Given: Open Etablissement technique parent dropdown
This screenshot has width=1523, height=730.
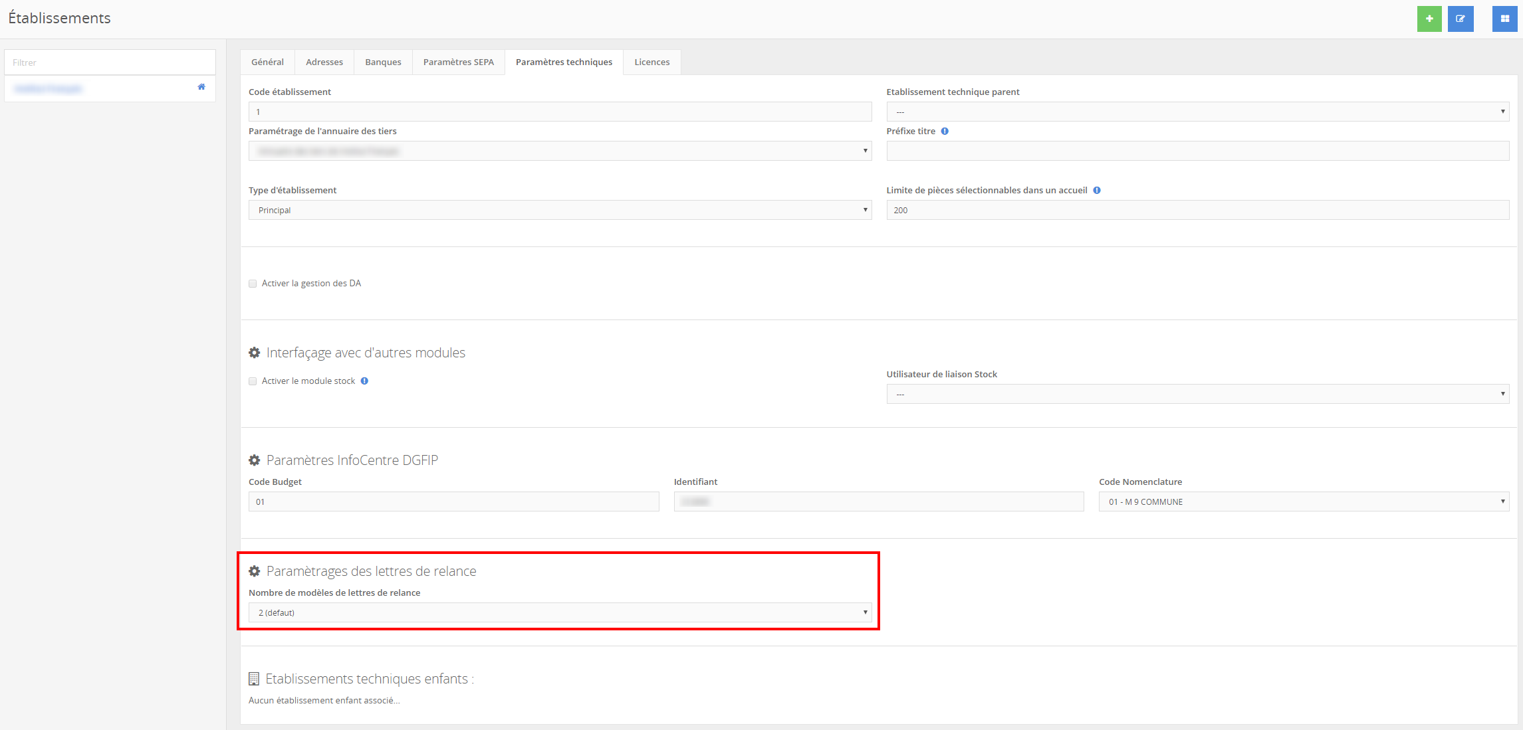Looking at the screenshot, I should [1197, 112].
